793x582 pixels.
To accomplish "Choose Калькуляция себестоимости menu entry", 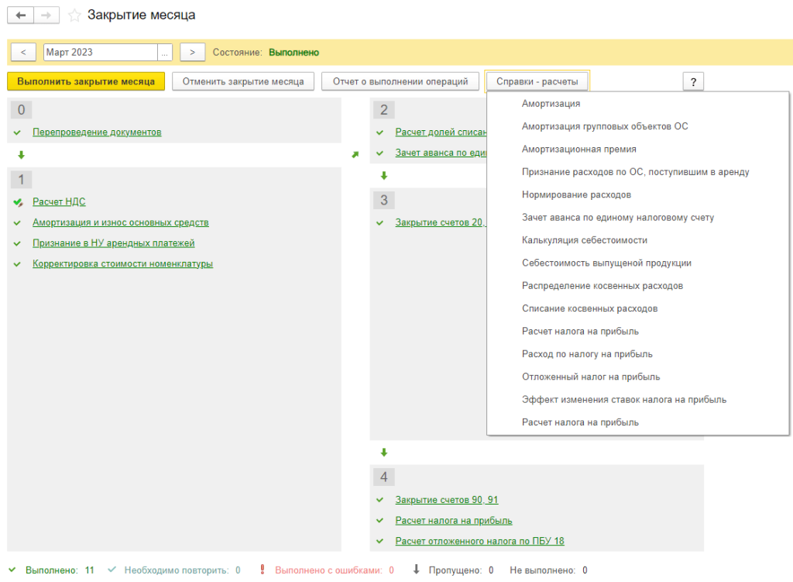I will [x=584, y=240].
